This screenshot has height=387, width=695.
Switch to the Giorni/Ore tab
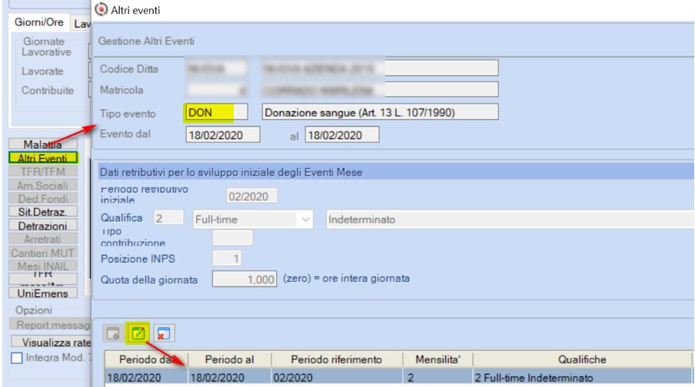39,22
